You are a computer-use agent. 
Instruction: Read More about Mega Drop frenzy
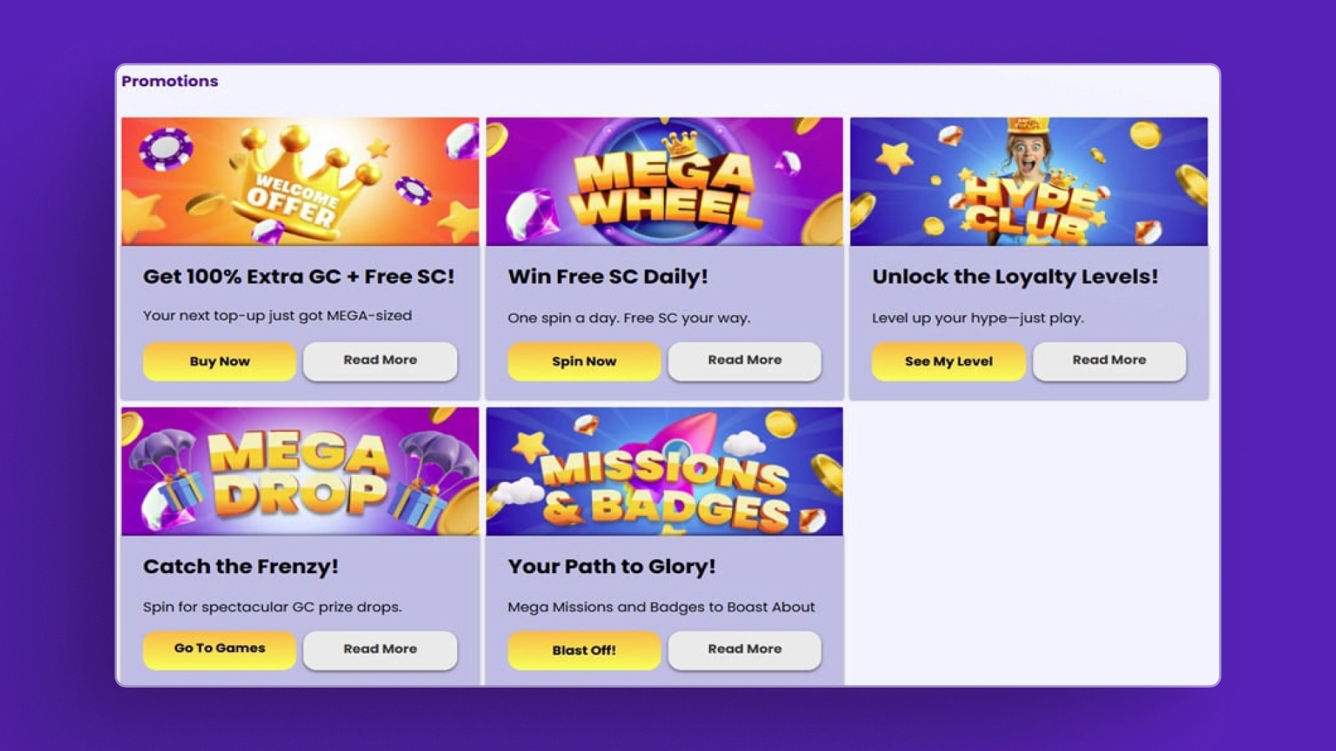coord(379,649)
